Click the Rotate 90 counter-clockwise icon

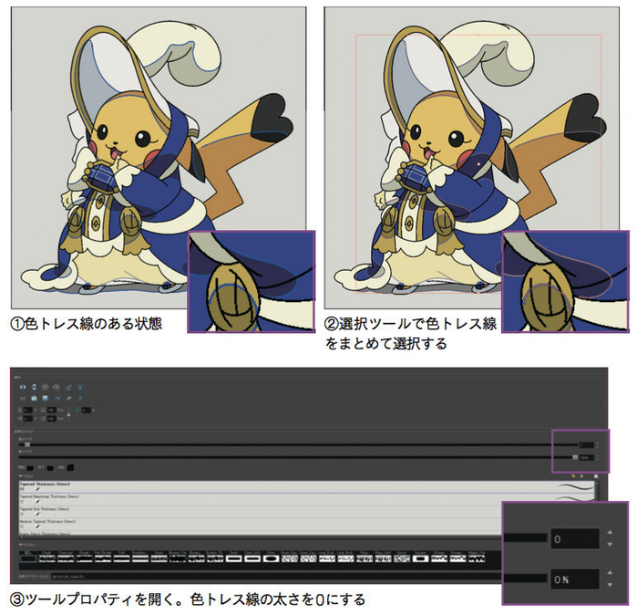(57, 387)
